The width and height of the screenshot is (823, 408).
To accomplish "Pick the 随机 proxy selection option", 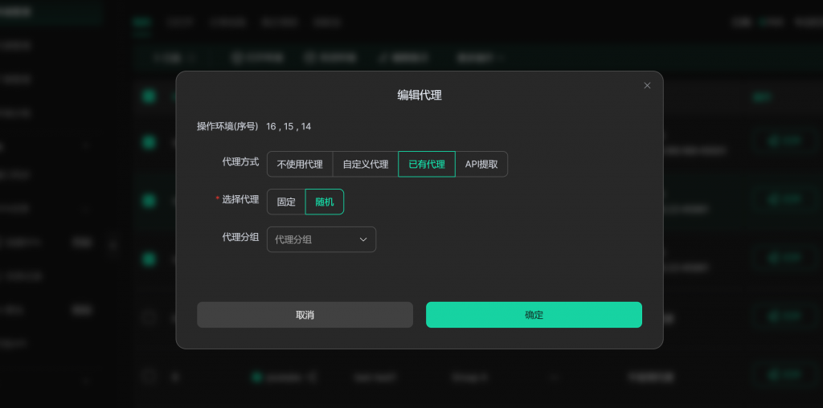I will click(x=325, y=202).
